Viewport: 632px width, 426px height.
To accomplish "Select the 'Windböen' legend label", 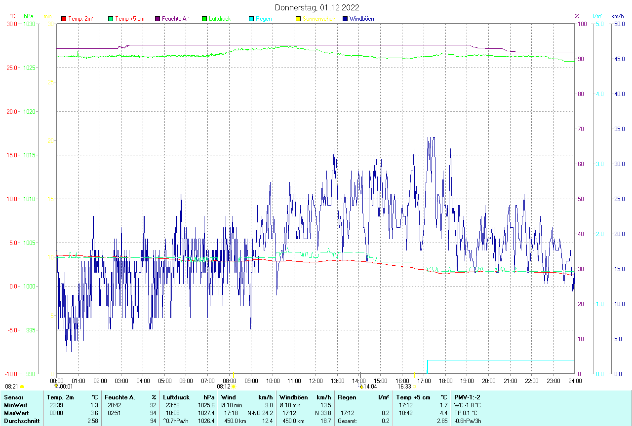I will (x=362, y=19).
